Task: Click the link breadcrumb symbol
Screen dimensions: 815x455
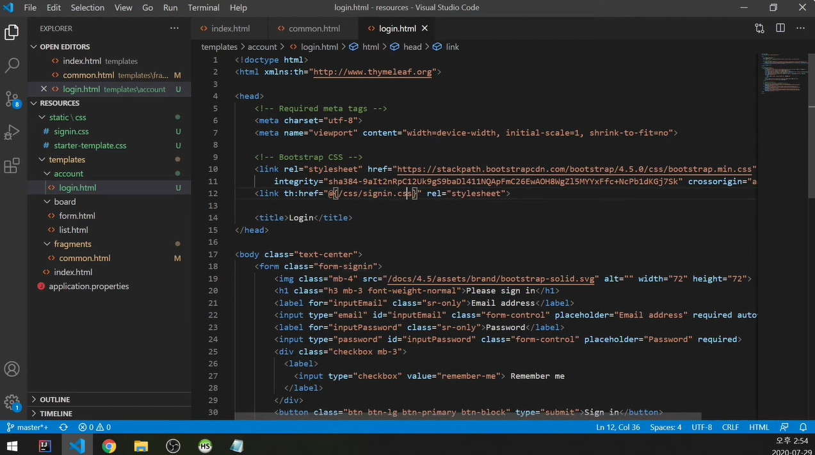Action: pyautogui.click(x=446, y=47)
